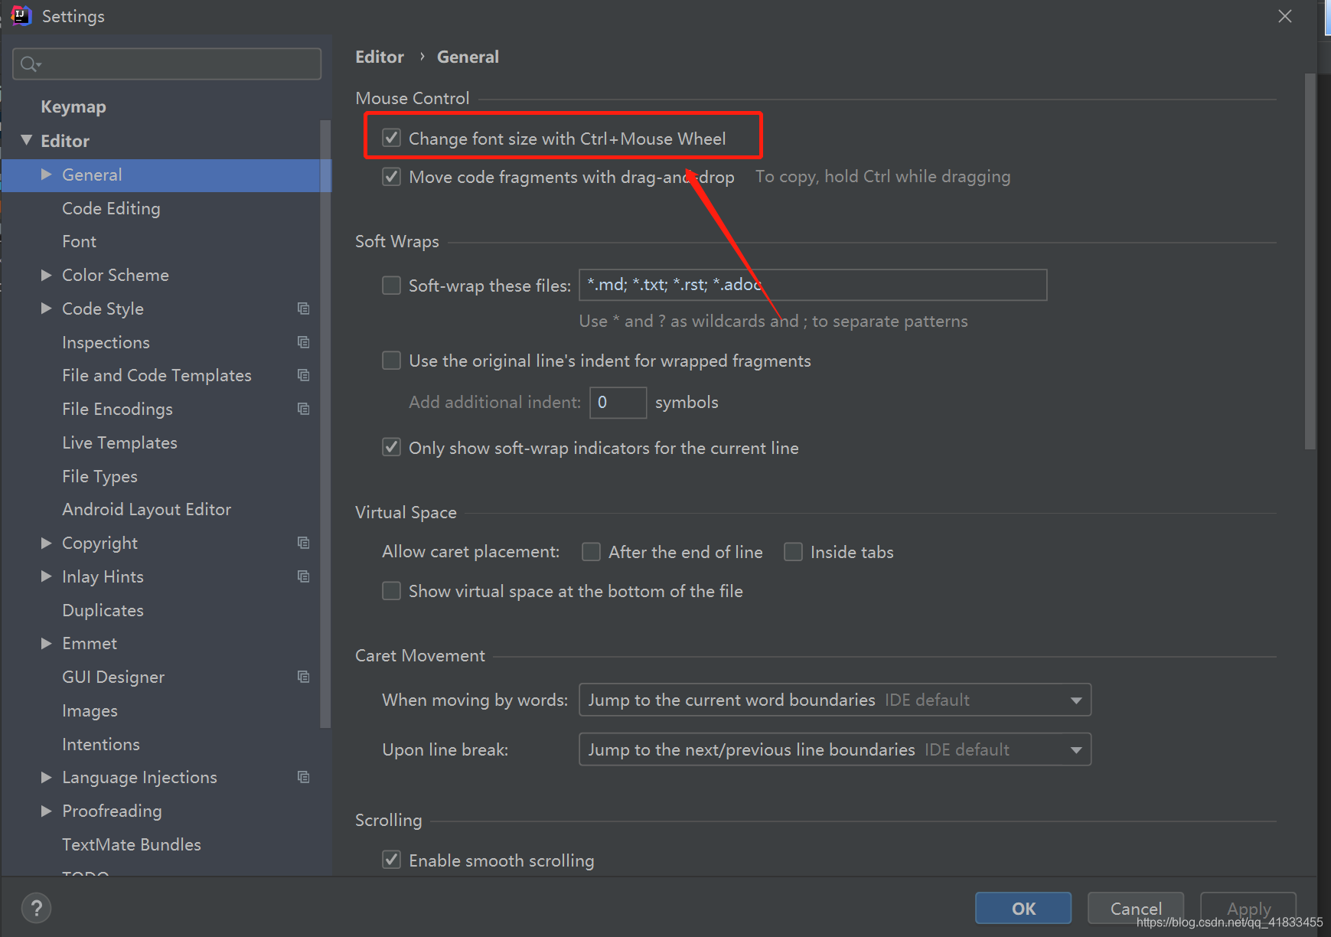This screenshot has height=937, width=1331.
Task: Expand the Copyright node arrow
Action: 46,543
